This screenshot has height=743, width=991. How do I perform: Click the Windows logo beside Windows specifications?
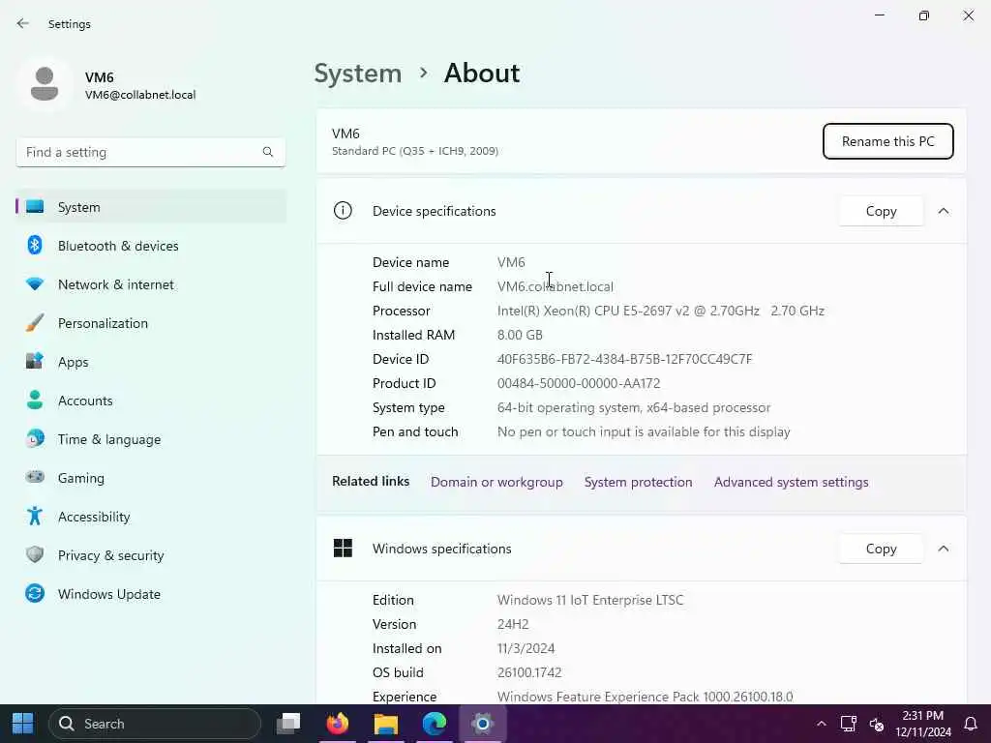click(x=343, y=548)
